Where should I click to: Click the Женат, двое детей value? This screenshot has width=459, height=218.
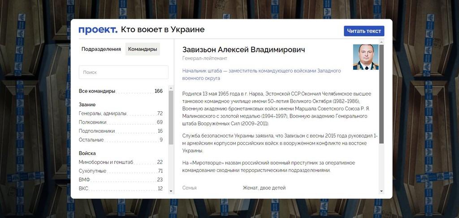pyautogui.click(x=264, y=188)
